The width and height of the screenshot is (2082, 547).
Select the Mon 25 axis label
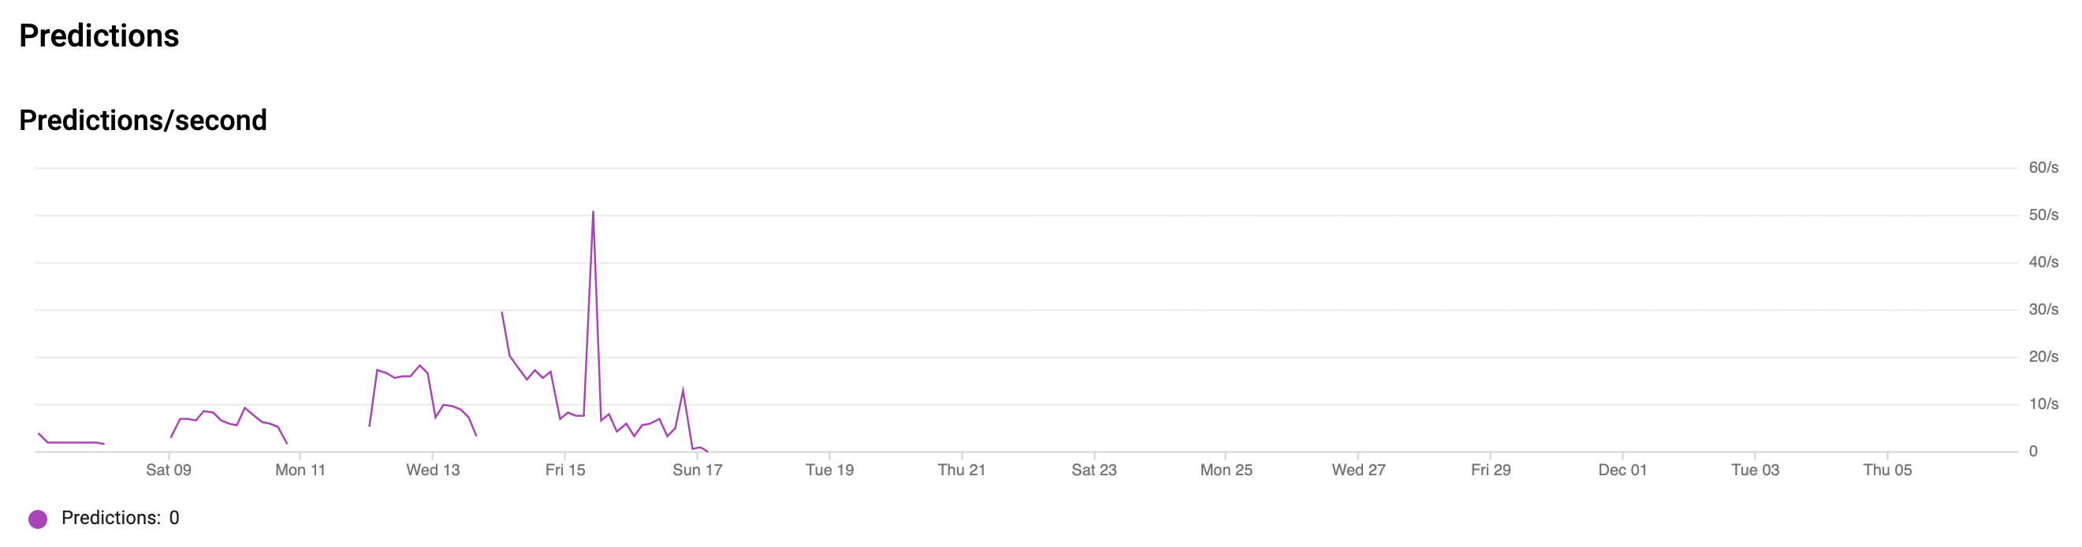pyautogui.click(x=1226, y=470)
